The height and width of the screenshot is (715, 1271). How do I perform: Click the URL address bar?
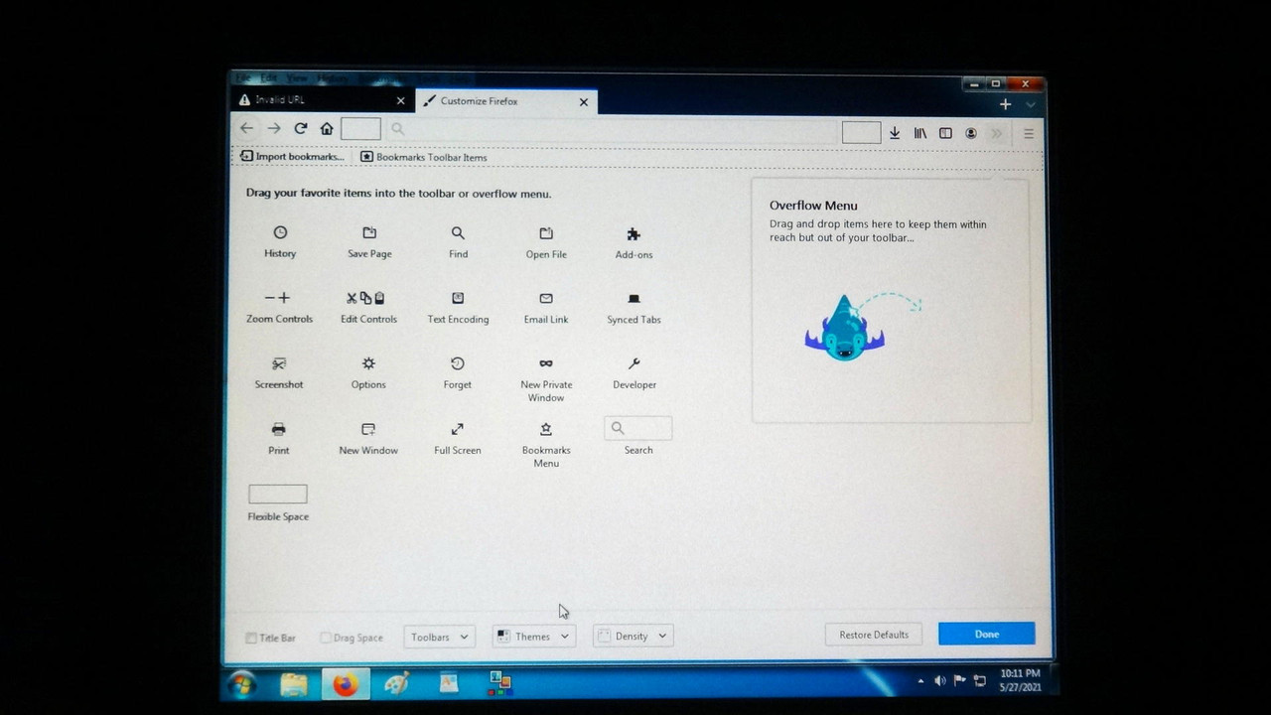610,129
